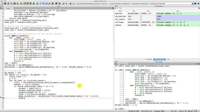Run file with the green play icon
The width and height of the screenshot is (200, 112).
tap(21, 3)
